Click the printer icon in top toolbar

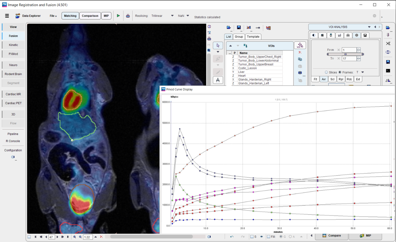point(128,16)
